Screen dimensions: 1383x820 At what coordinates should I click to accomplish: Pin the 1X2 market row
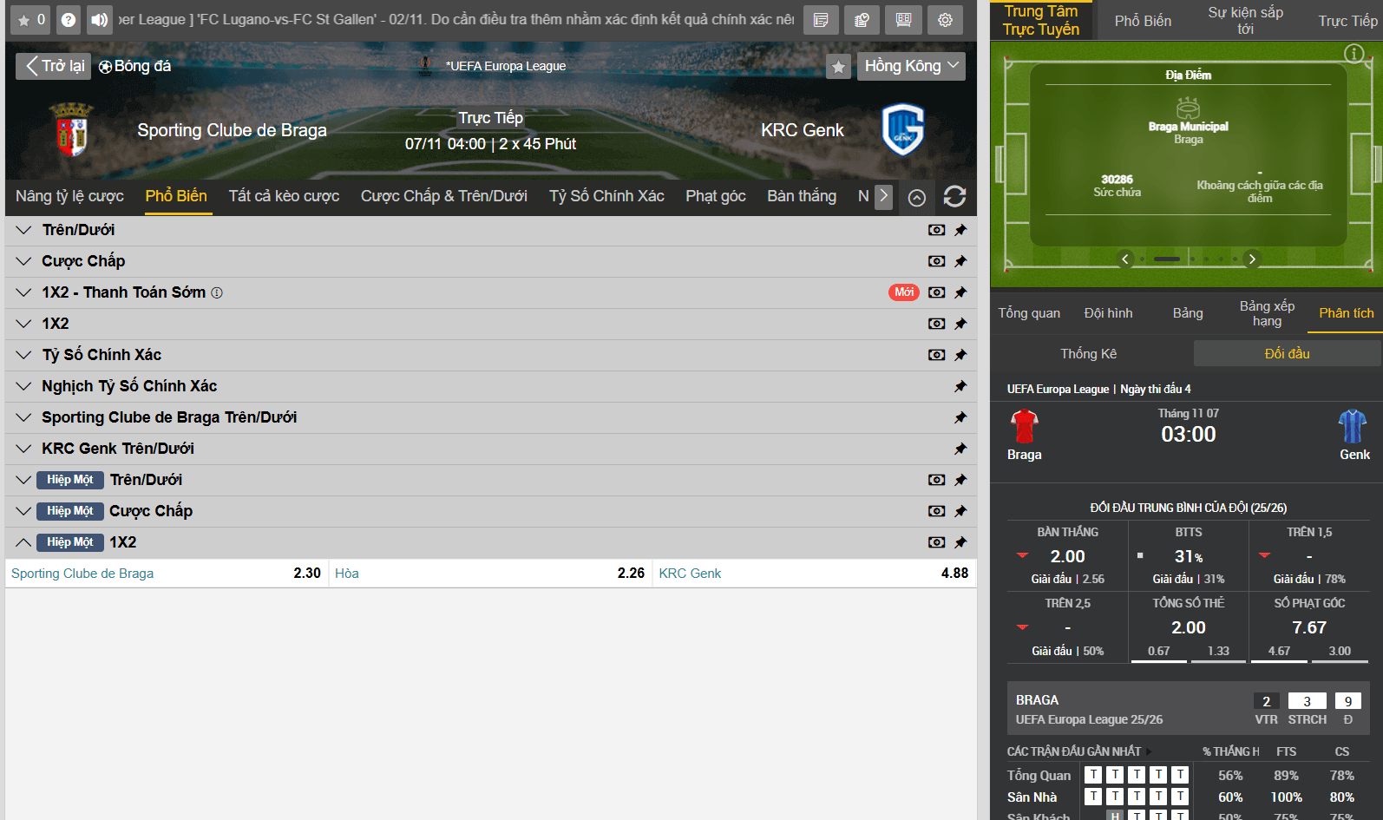pyautogui.click(x=960, y=324)
